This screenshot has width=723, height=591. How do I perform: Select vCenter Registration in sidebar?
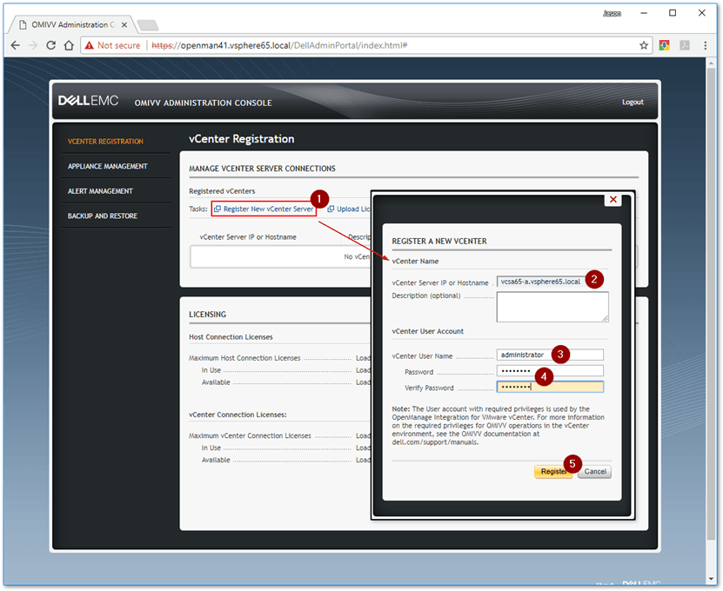click(x=105, y=142)
